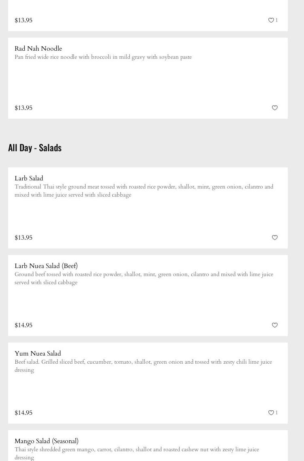Click the Larb Salad $13.95 price
This screenshot has width=304, height=461.
coord(24,238)
